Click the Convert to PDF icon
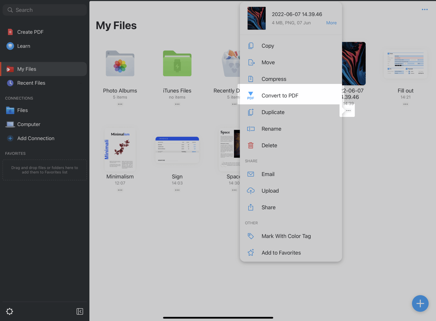 251,96
